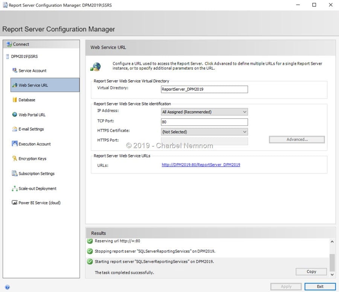Open the Service Account icon
Image resolution: width=339 pixels, height=292 pixels.
tap(15, 70)
